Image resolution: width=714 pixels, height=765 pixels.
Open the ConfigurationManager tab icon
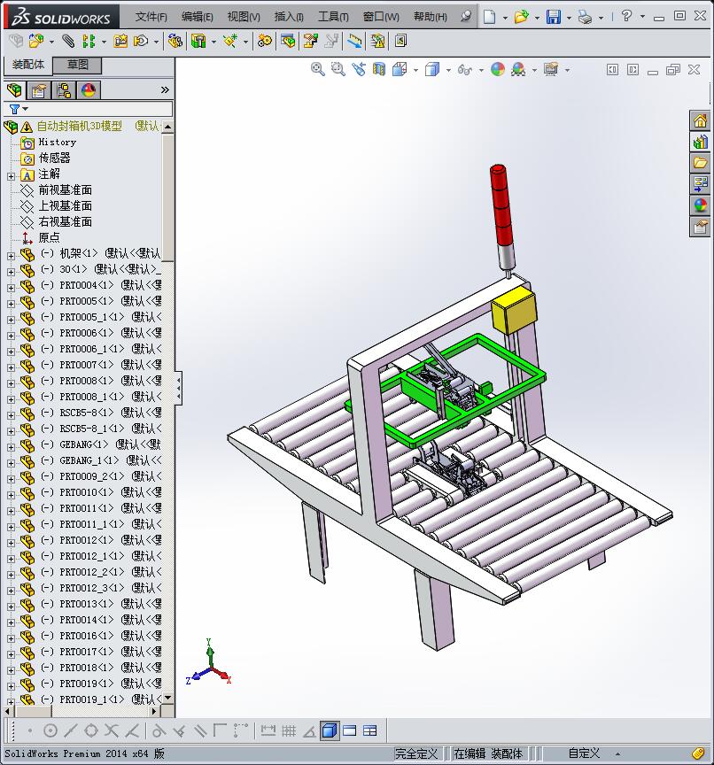(x=64, y=90)
